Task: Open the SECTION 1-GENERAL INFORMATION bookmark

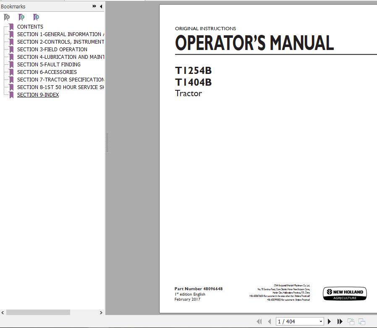Action: [60, 34]
